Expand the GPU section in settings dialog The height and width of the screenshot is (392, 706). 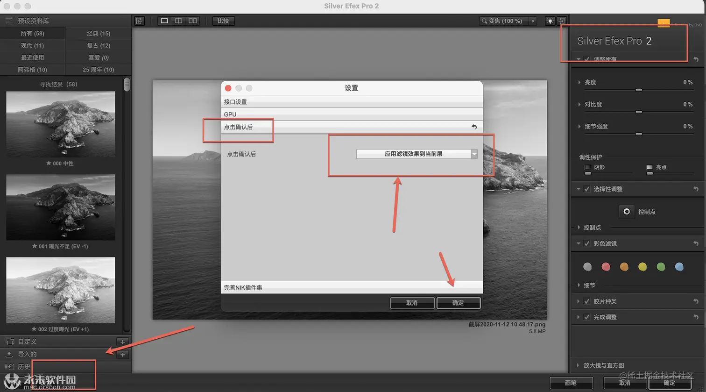point(352,114)
